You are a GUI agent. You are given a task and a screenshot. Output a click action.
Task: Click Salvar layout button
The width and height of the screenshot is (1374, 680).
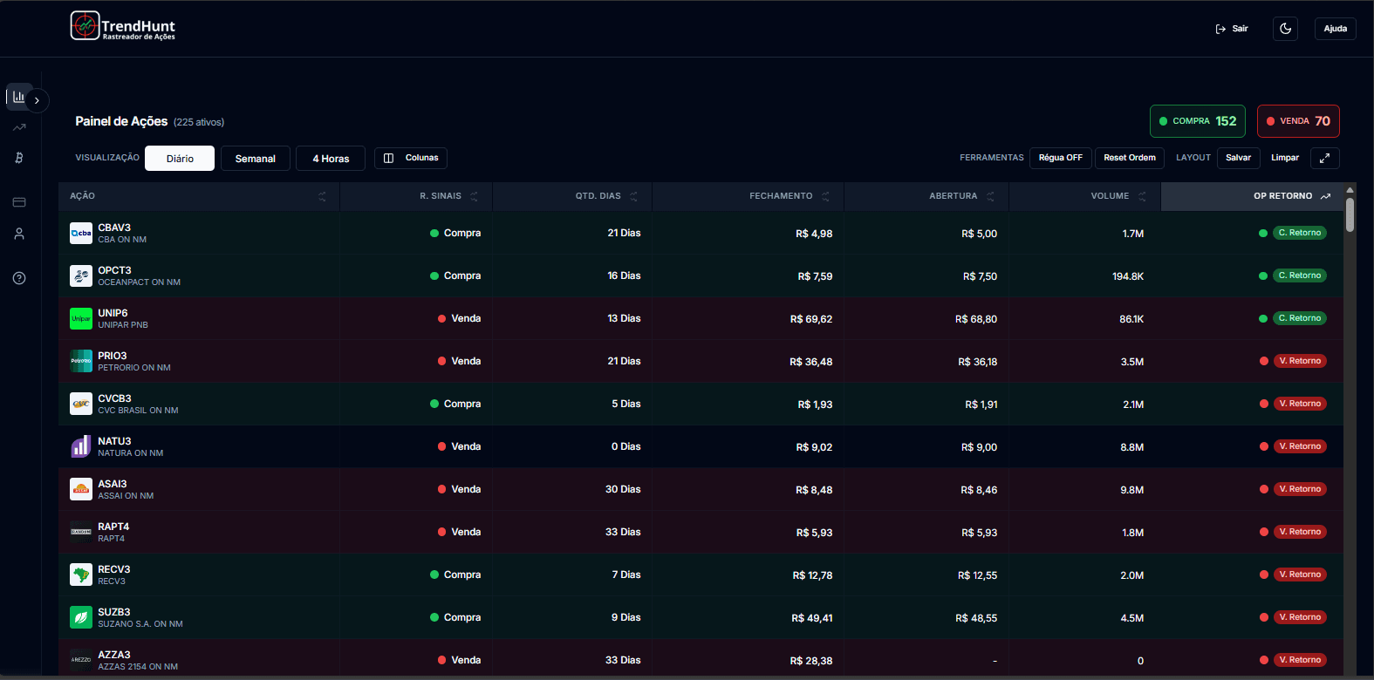point(1238,158)
